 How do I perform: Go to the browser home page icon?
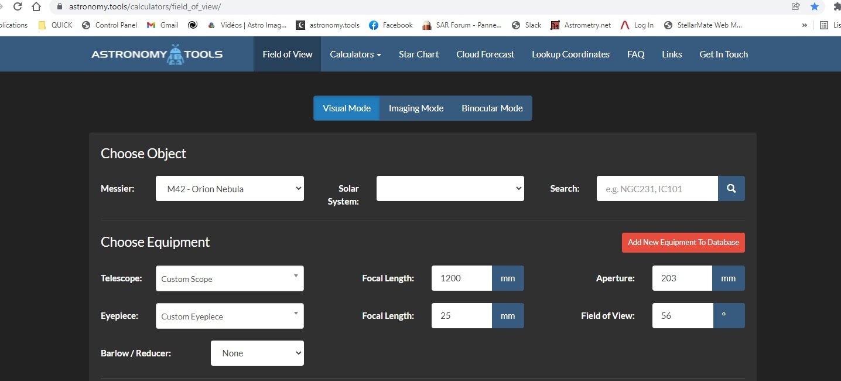[x=36, y=6]
